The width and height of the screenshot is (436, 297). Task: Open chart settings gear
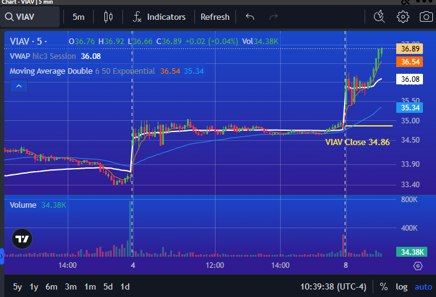pos(402,17)
